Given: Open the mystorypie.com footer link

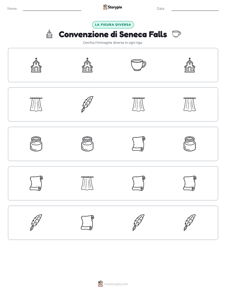Looking at the screenshot, I should pos(116,284).
